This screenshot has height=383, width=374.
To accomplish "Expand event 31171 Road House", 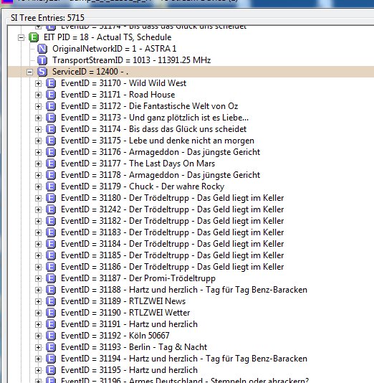I will click(38, 95).
